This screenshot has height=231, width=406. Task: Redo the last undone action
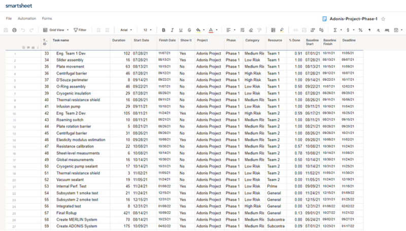click(x=31, y=30)
